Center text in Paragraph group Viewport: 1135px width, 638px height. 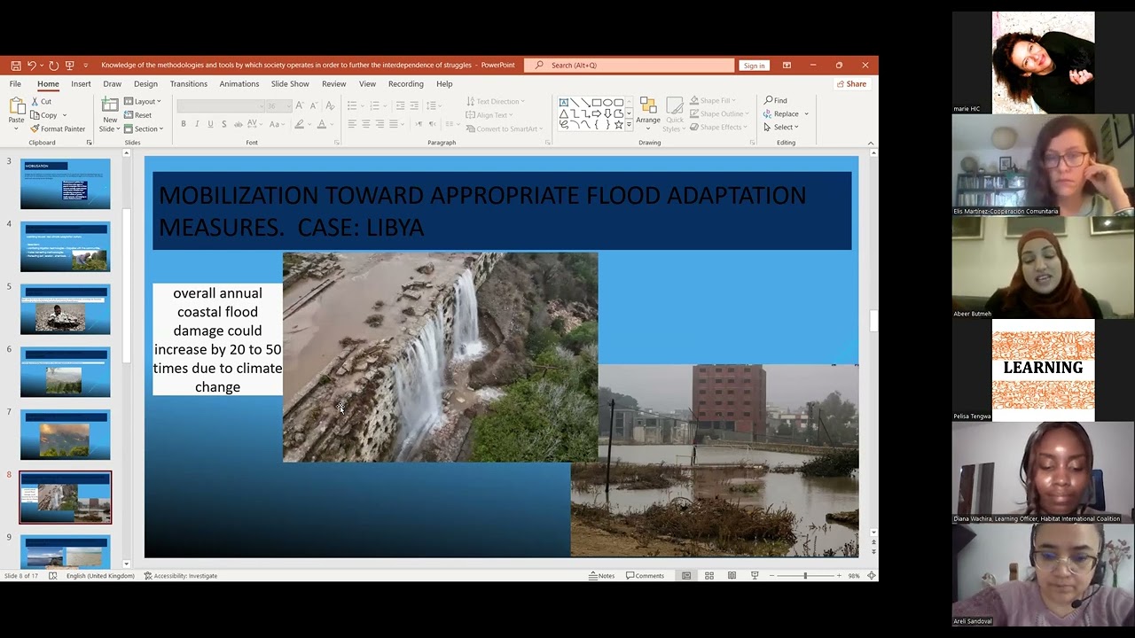(x=365, y=124)
